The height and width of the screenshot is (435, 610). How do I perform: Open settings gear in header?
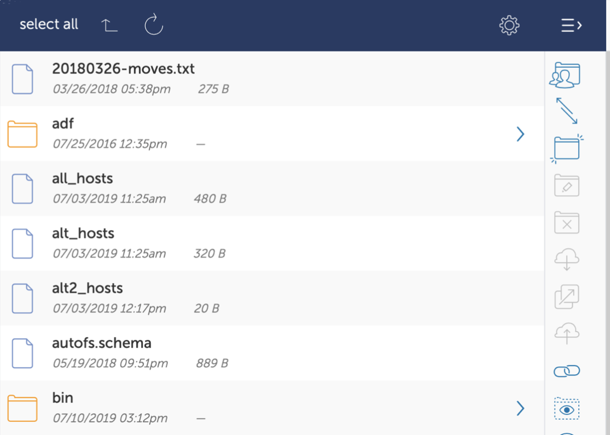click(509, 25)
